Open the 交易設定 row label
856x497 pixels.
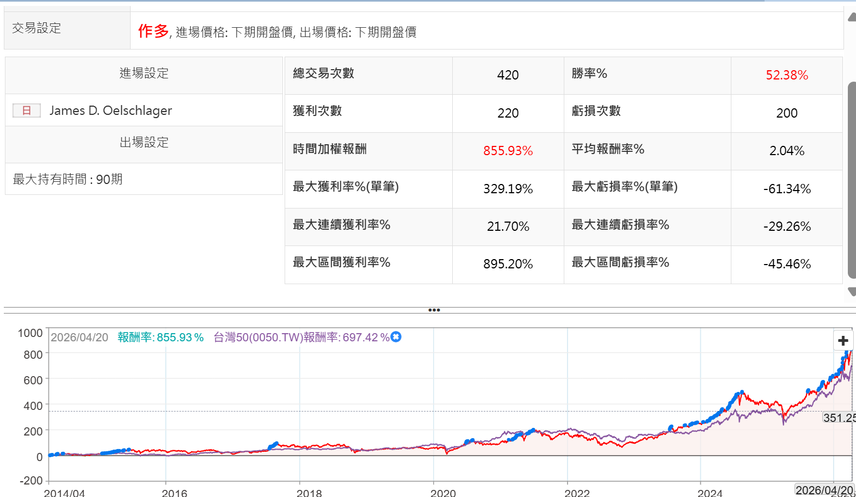click(x=36, y=28)
